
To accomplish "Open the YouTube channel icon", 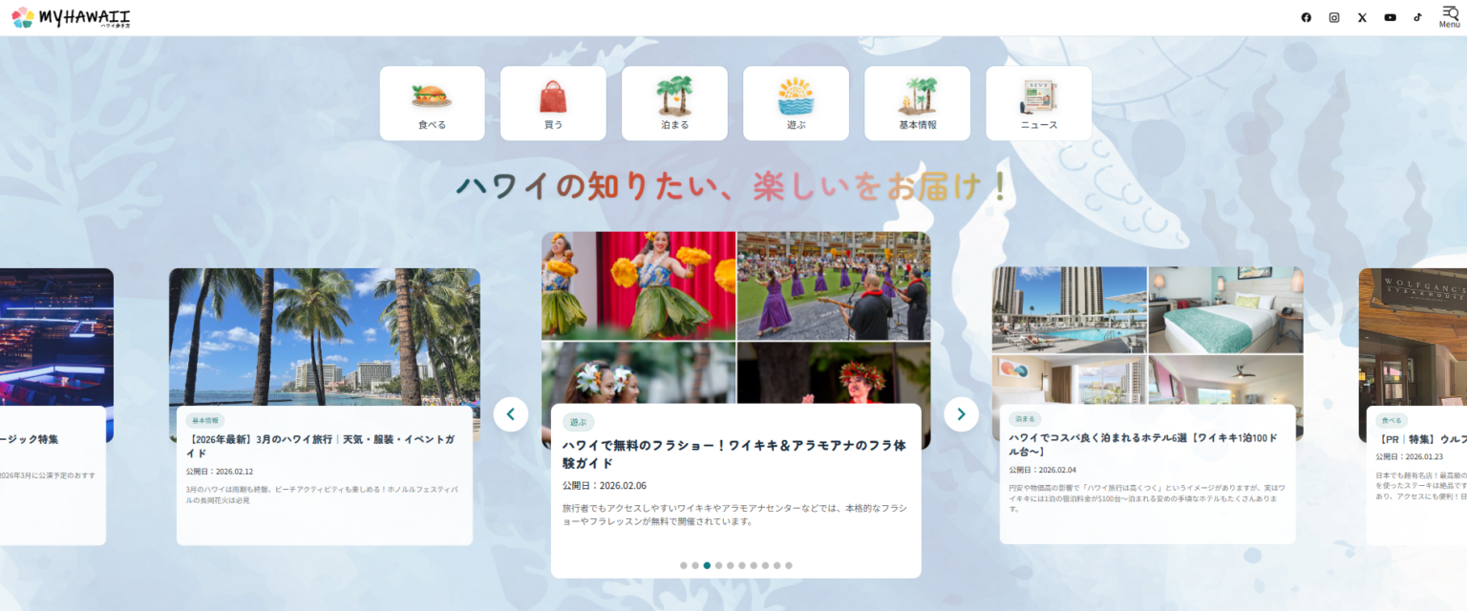I will (x=1390, y=16).
